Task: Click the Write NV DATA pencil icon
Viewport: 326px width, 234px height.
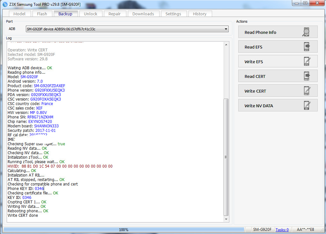Action: click(307, 105)
